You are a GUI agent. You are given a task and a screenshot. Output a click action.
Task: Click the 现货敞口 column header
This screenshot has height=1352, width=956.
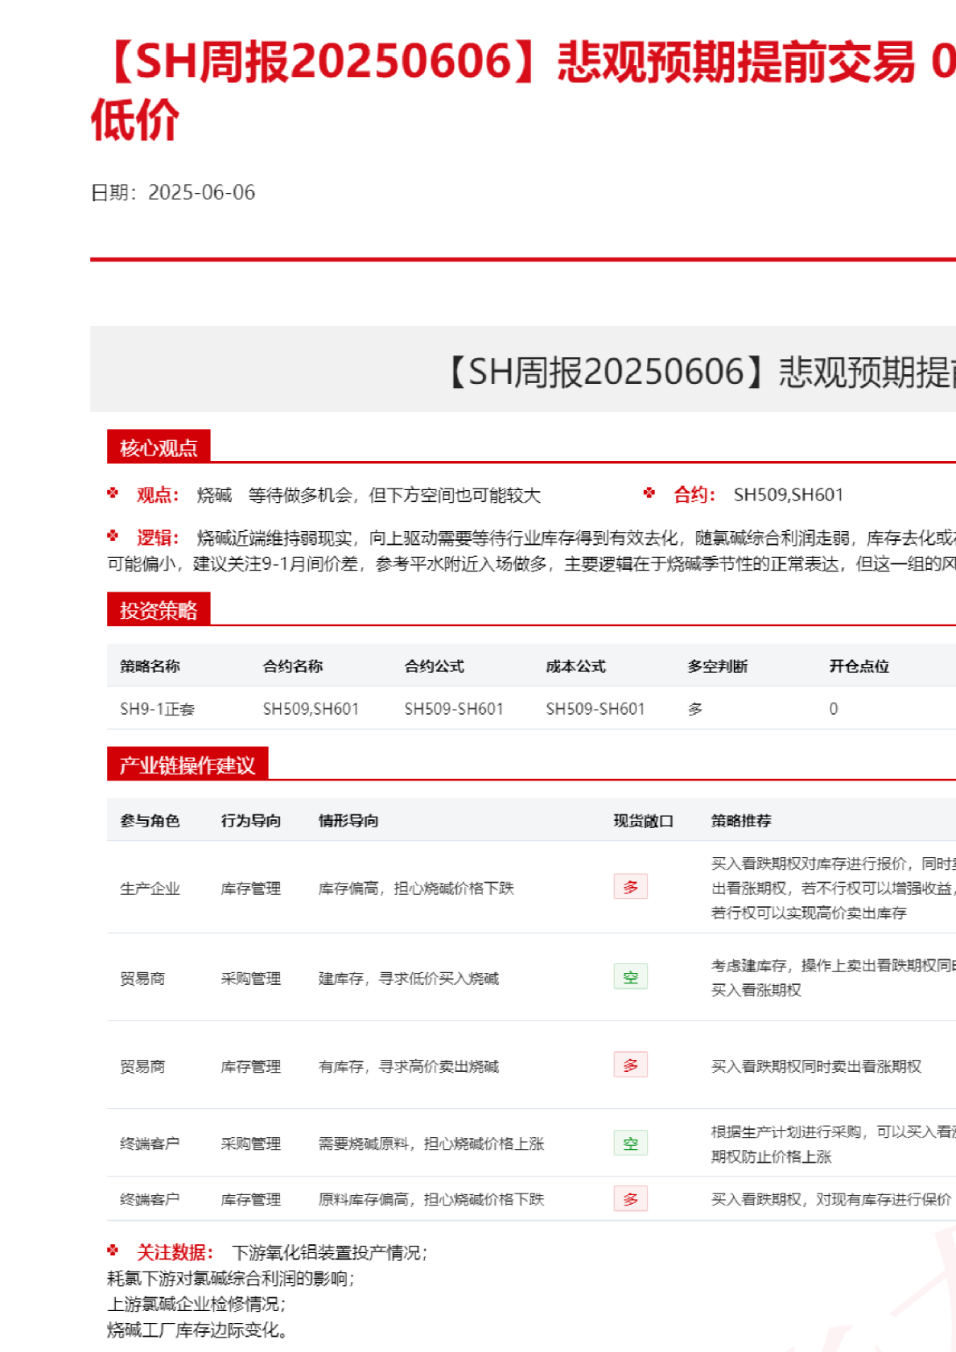643,821
